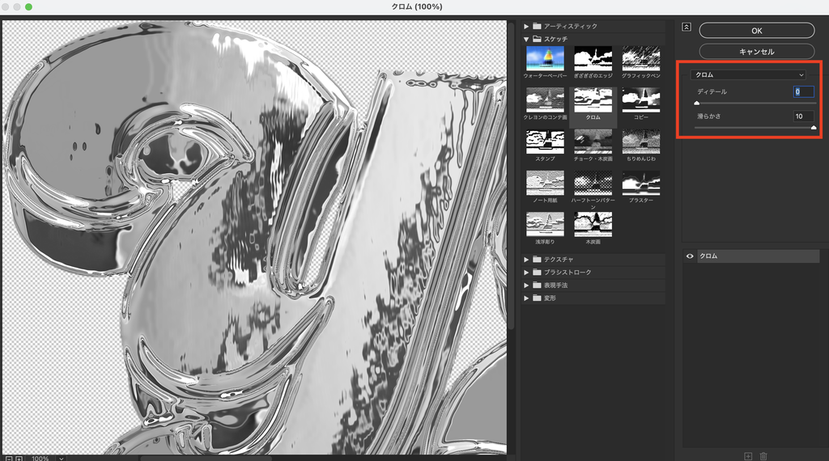The image size is (829, 461).
Task: Click the preview horizontal scrollbar
Action: [206, 459]
